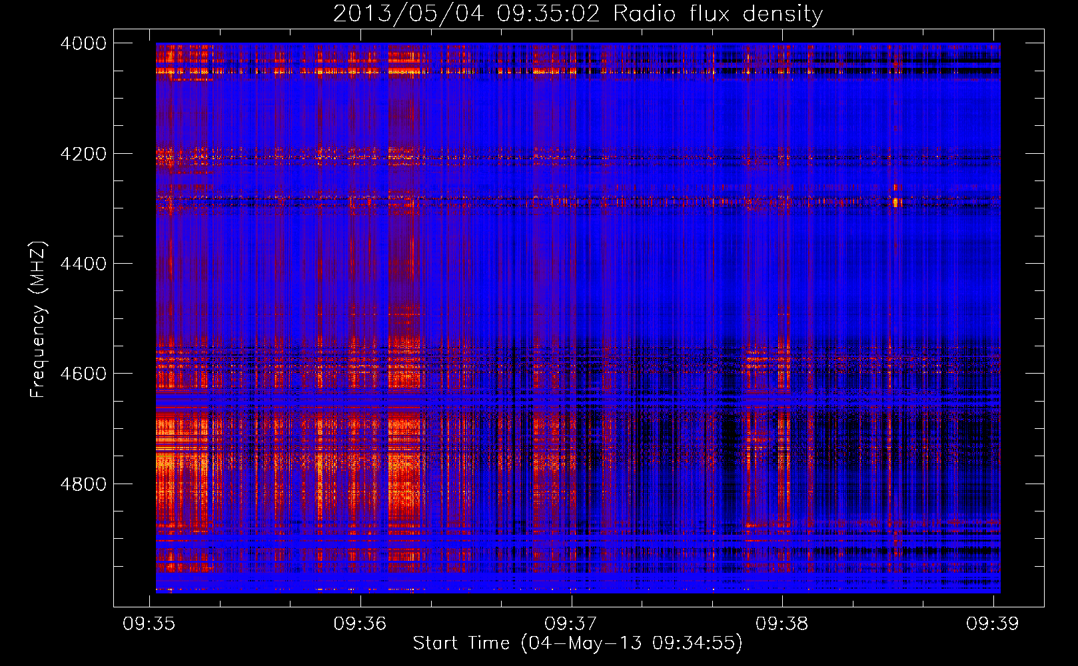Click the 09:38 time tick label
The height and width of the screenshot is (666, 1078).
point(782,623)
